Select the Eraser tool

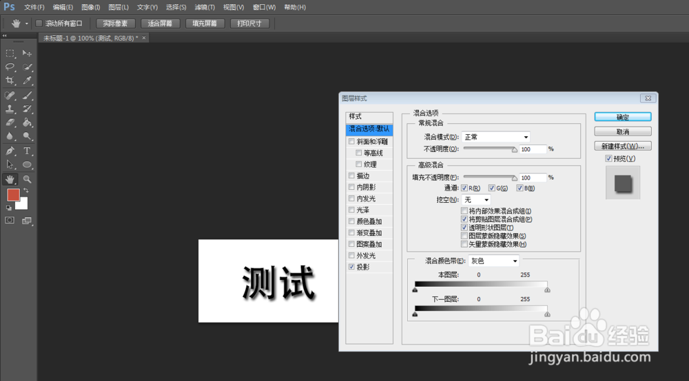point(10,122)
